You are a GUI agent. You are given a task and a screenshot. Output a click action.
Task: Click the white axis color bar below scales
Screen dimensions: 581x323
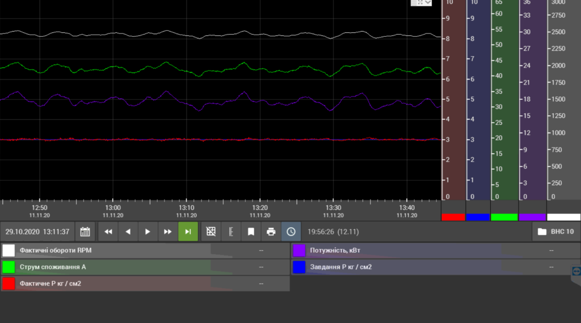tap(563, 217)
